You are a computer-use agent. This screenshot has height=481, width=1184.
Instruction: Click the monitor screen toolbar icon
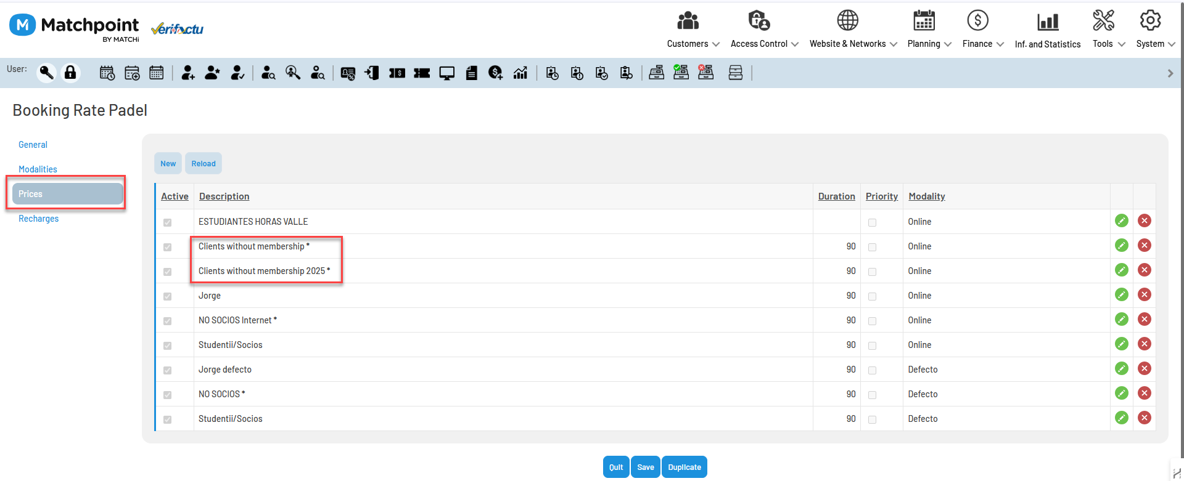pos(446,73)
